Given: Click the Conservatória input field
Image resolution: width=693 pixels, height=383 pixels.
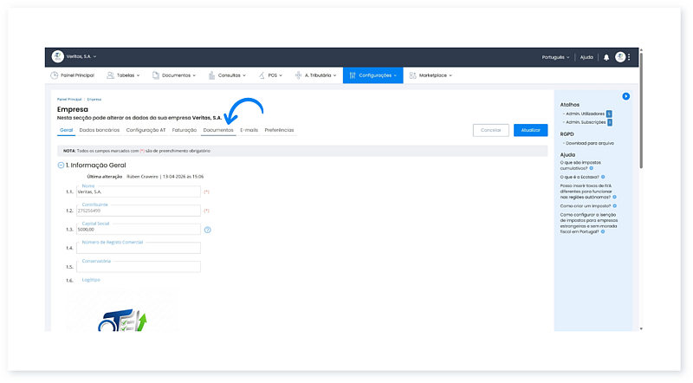Looking at the screenshot, I should (139, 267).
